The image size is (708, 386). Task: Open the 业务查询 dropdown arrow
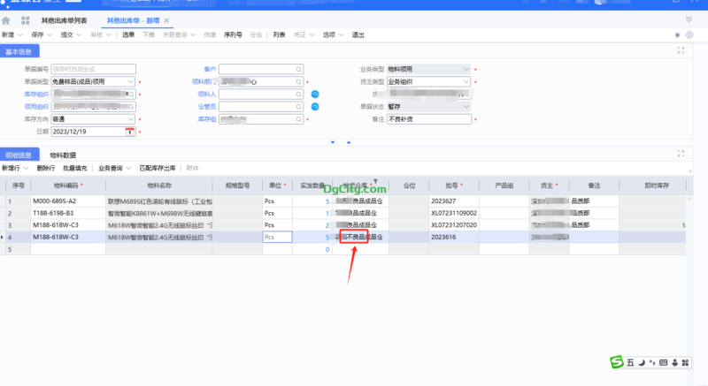128,169
